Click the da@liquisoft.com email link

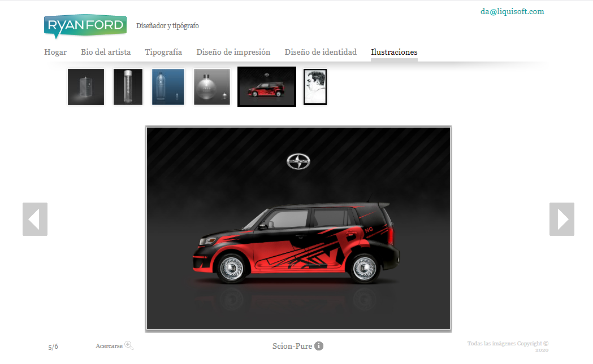click(x=512, y=11)
